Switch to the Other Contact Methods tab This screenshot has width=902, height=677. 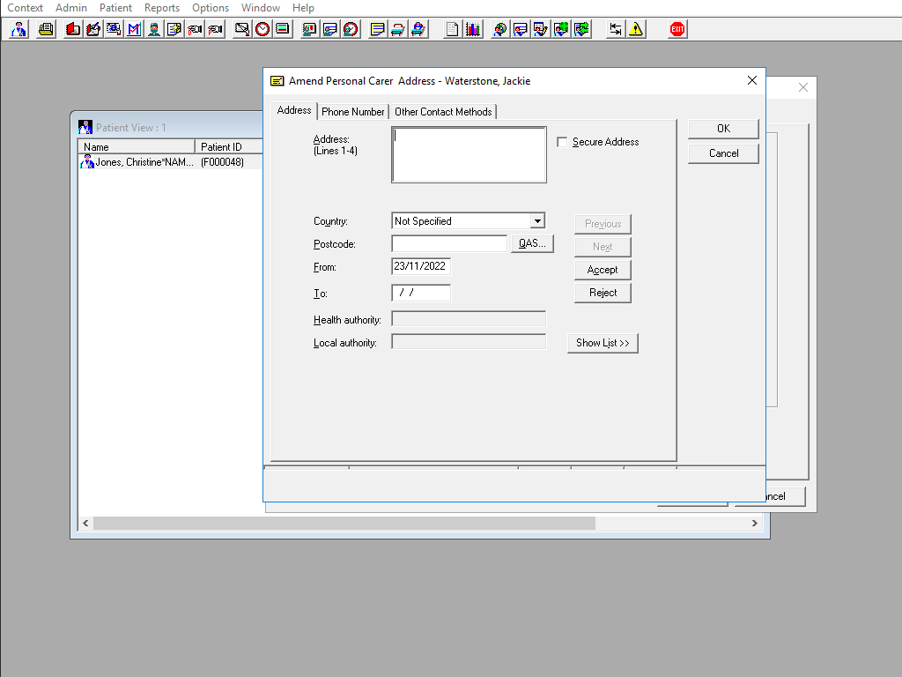443,112
